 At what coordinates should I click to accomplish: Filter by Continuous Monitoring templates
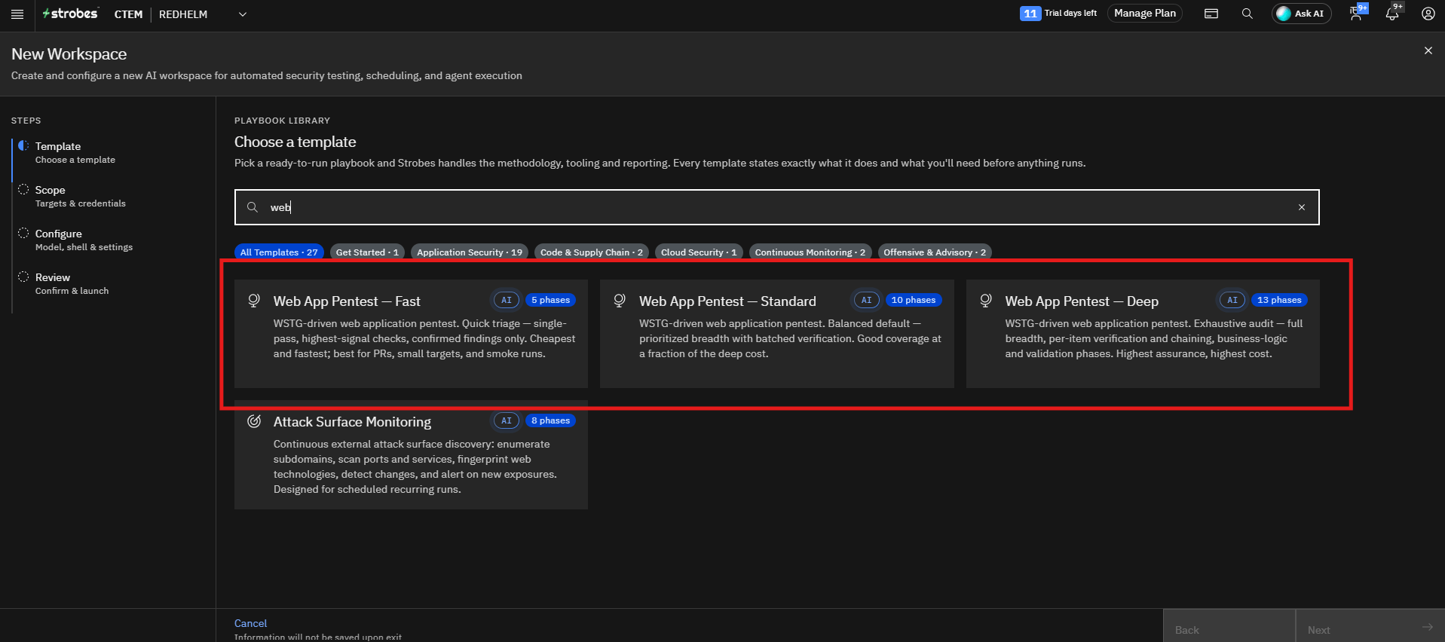pos(810,252)
